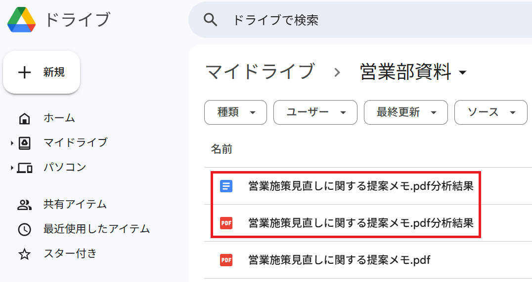The image size is (532, 282).
Task: Click the 最近使用したアイテム clock icon
Action: [x=24, y=229]
